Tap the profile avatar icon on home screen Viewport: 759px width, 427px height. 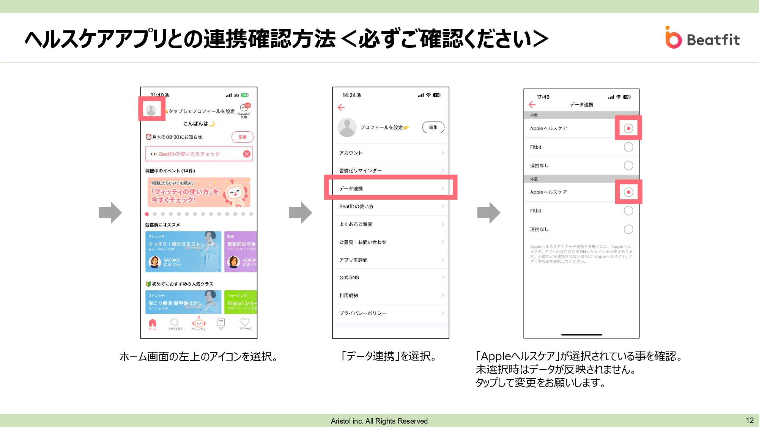(151, 110)
